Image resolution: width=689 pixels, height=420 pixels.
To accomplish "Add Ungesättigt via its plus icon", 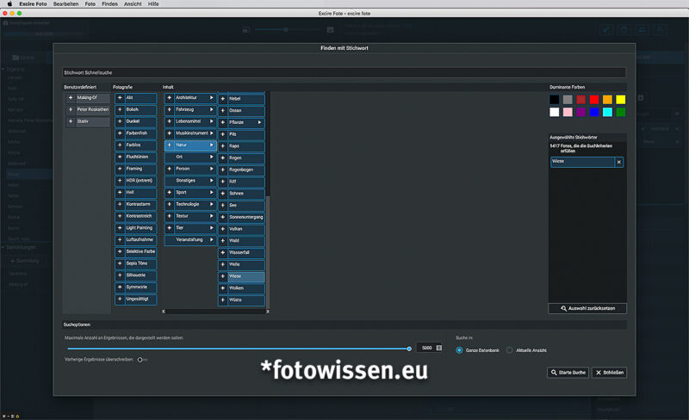I will pos(120,300).
